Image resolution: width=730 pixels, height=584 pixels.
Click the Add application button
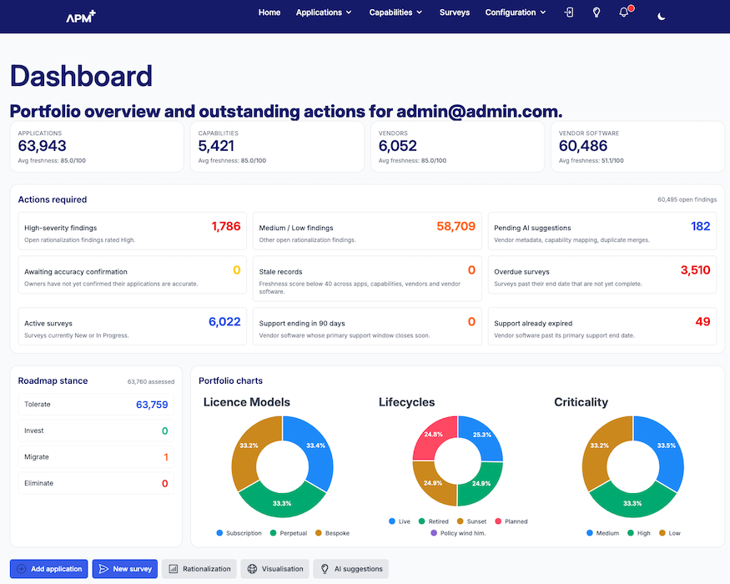tap(49, 569)
